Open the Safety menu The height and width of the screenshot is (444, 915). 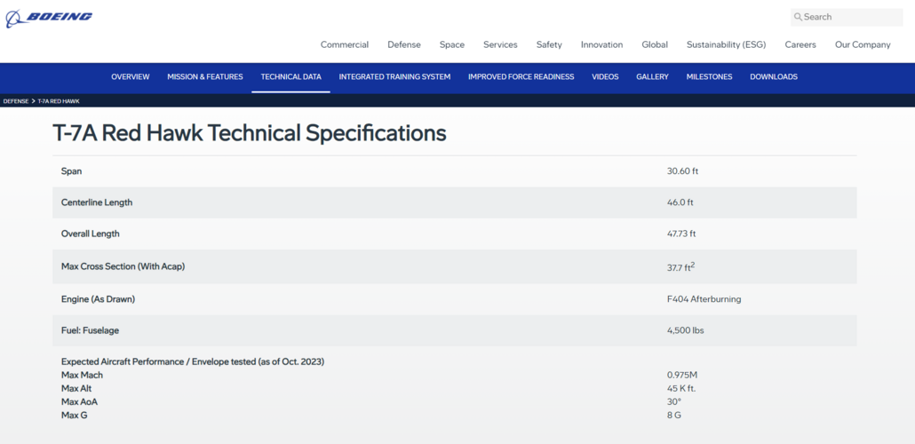tap(549, 44)
